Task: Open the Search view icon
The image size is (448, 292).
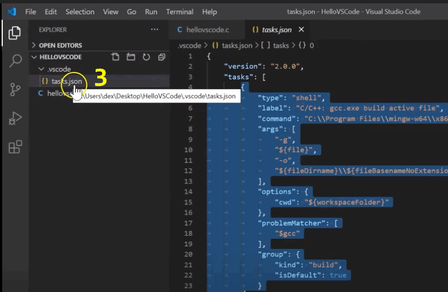Action: [x=15, y=61]
